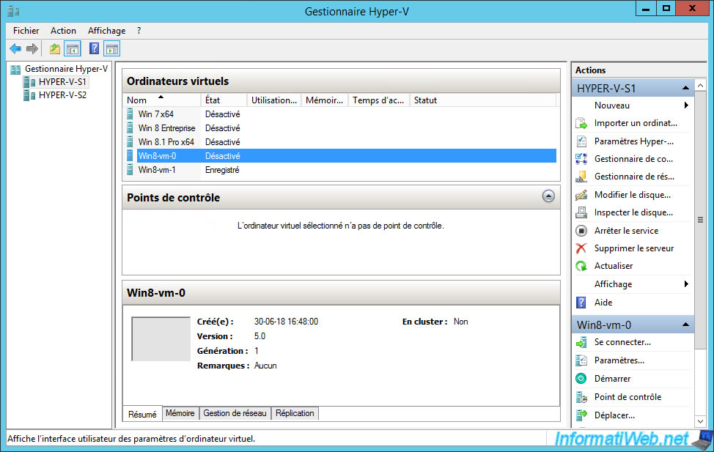Open the Gestion de réseau tab
Image resolution: width=714 pixels, height=452 pixels.
235,413
